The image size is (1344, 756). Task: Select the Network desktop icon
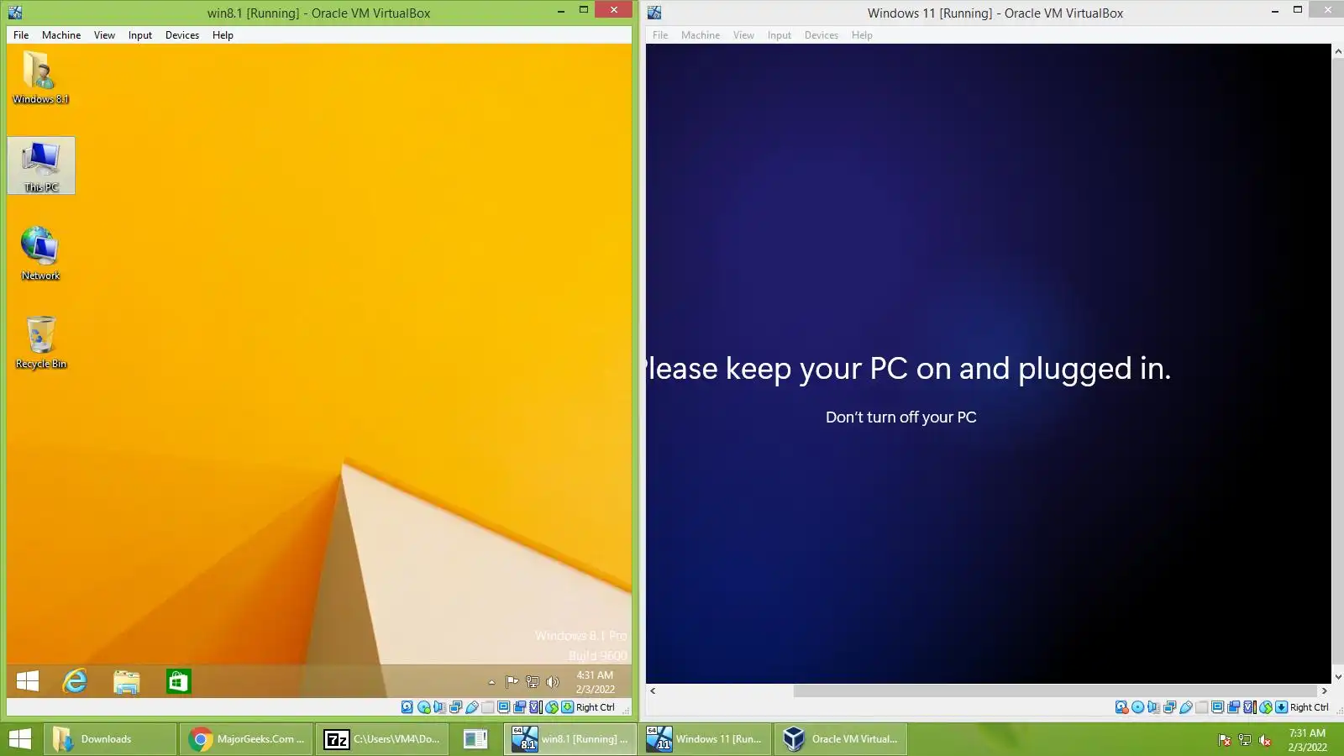click(x=40, y=253)
